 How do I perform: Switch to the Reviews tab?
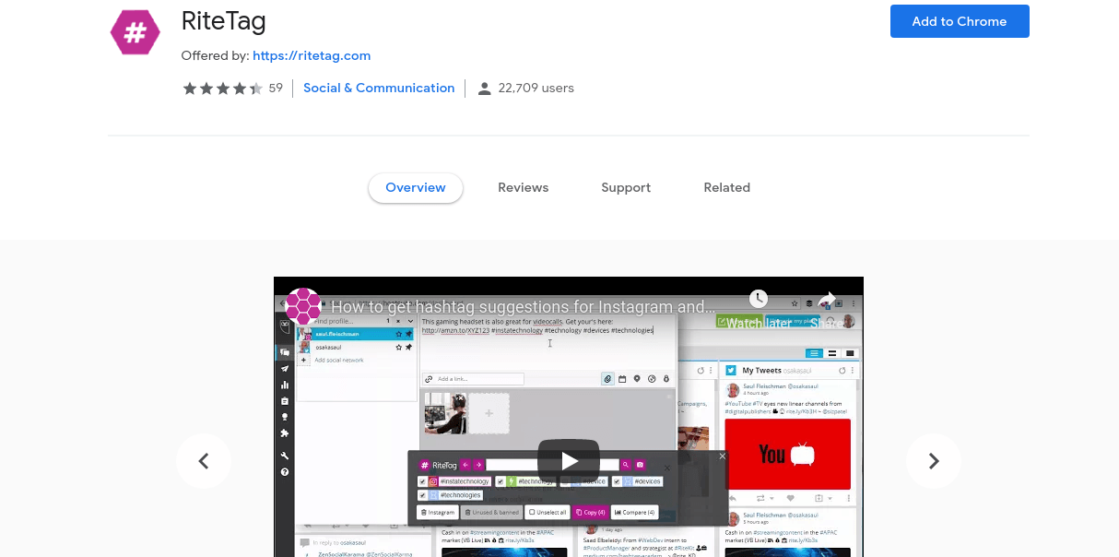point(524,187)
